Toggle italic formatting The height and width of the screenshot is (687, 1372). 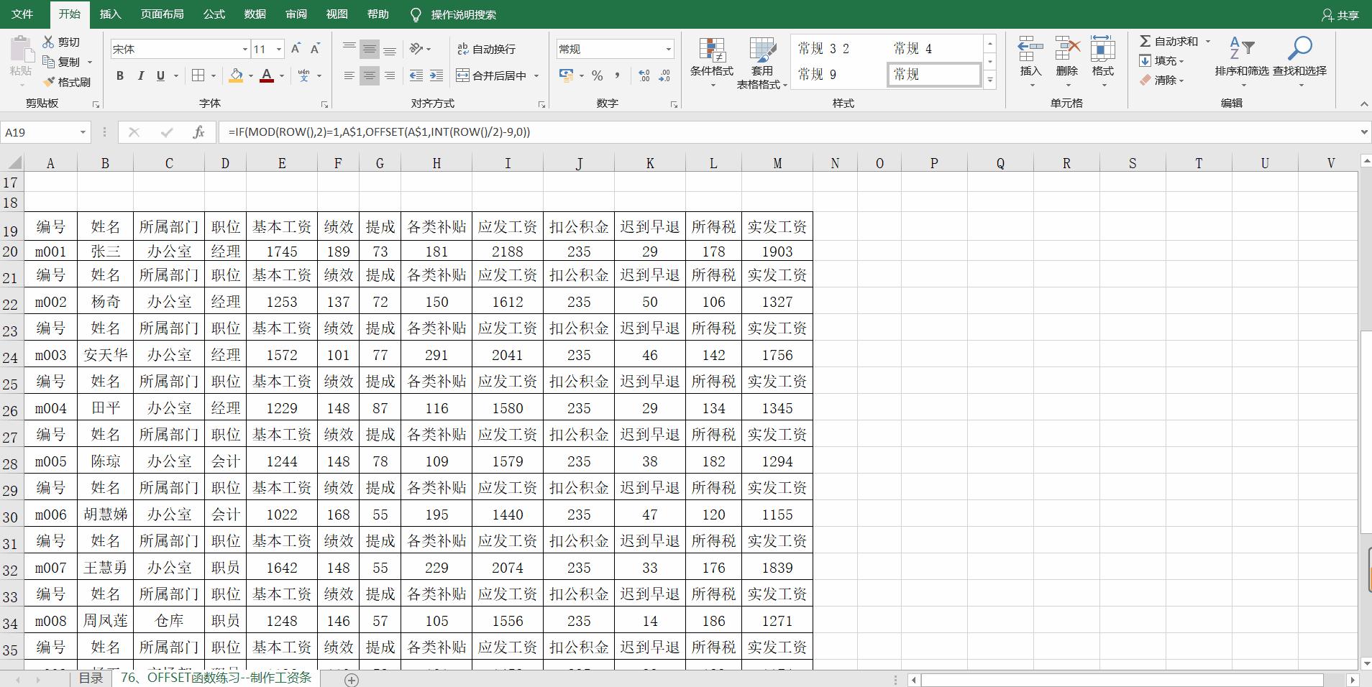coord(141,75)
